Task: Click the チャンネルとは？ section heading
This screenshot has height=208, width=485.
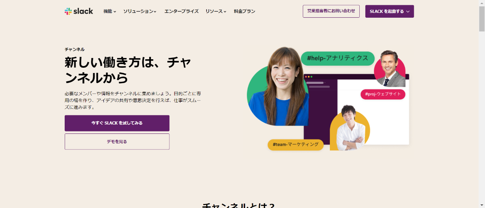Action: (238, 206)
